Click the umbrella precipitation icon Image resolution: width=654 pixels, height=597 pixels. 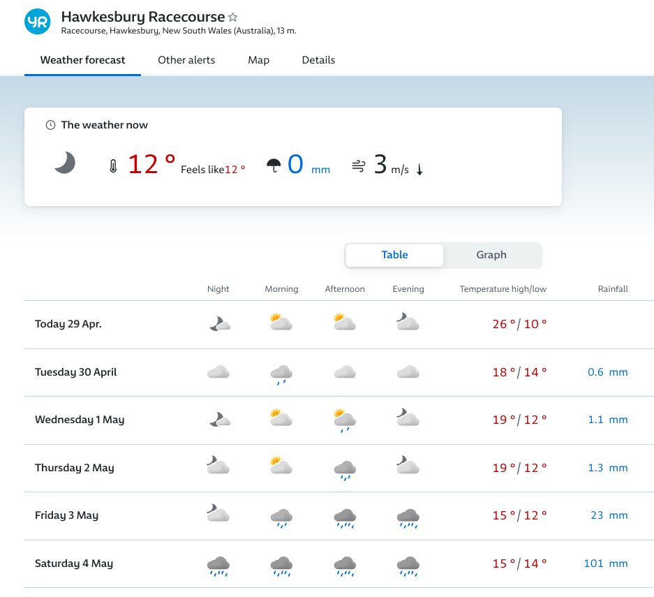pos(274,165)
